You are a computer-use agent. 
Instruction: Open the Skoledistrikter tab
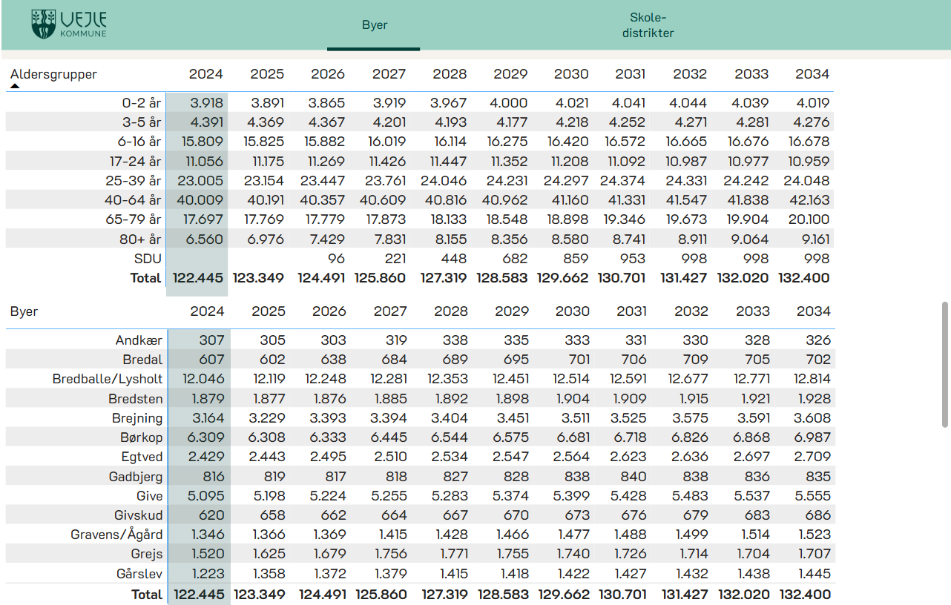coord(648,25)
